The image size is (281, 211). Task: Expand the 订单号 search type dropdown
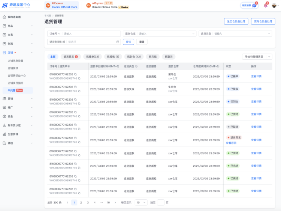coord(54,34)
